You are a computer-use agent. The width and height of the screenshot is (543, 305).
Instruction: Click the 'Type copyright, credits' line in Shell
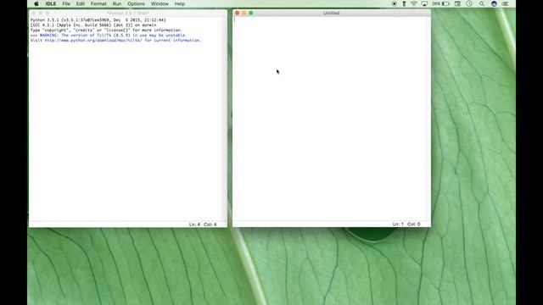(x=106, y=30)
